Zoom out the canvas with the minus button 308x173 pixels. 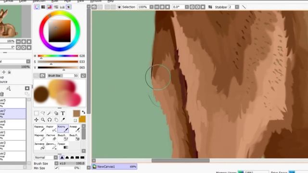(157, 7)
